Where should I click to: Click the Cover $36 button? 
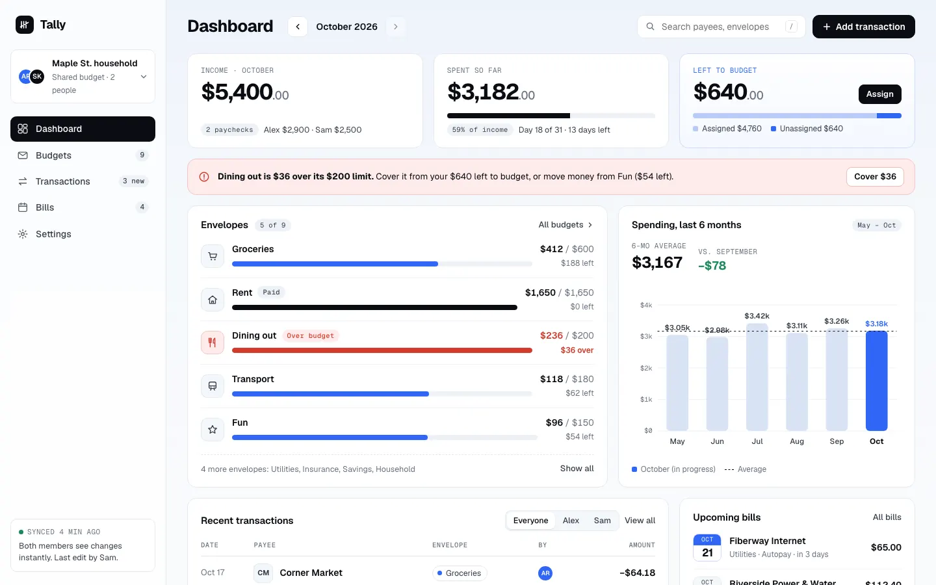coord(875,177)
